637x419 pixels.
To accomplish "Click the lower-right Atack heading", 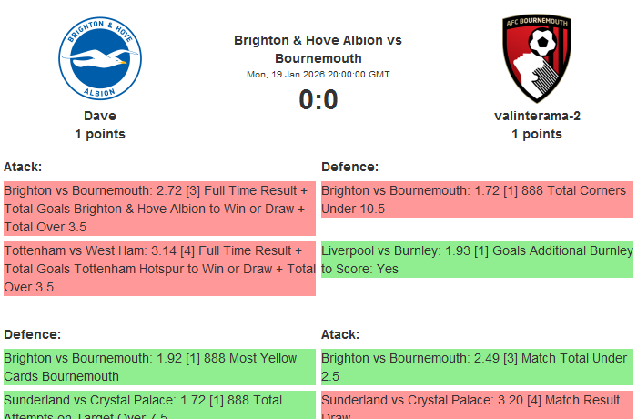I will coord(340,334).
